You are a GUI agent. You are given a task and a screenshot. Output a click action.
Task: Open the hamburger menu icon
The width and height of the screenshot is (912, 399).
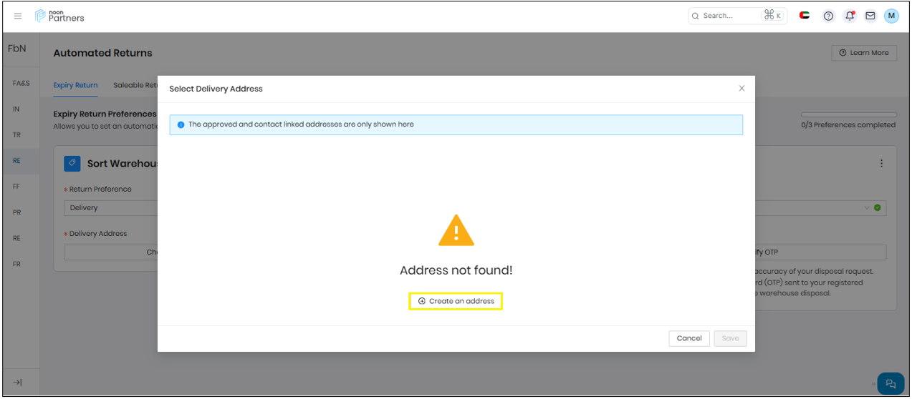coord(18,16)
